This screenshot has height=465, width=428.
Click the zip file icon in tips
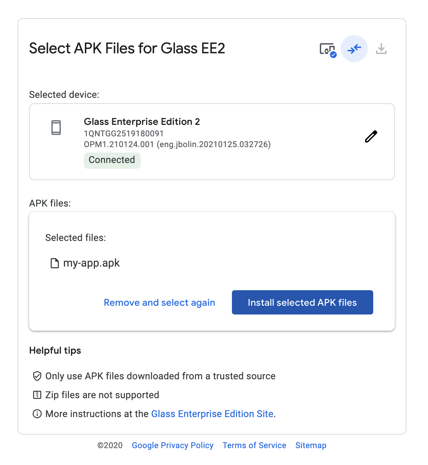(37, 395)
